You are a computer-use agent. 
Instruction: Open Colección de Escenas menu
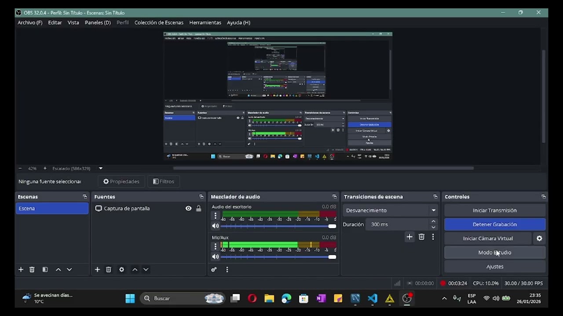(159, 22)
